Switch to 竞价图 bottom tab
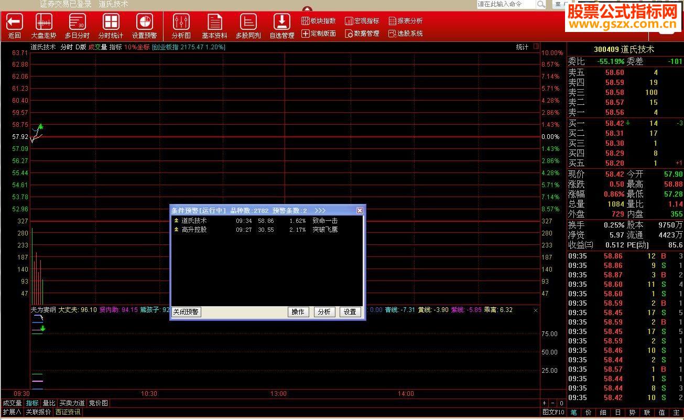This screenshot has width=684, height=420. pos(98,403)
